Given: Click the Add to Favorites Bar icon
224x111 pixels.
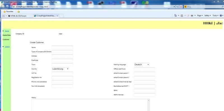Looking at the screenshot, I should (18, 11).
